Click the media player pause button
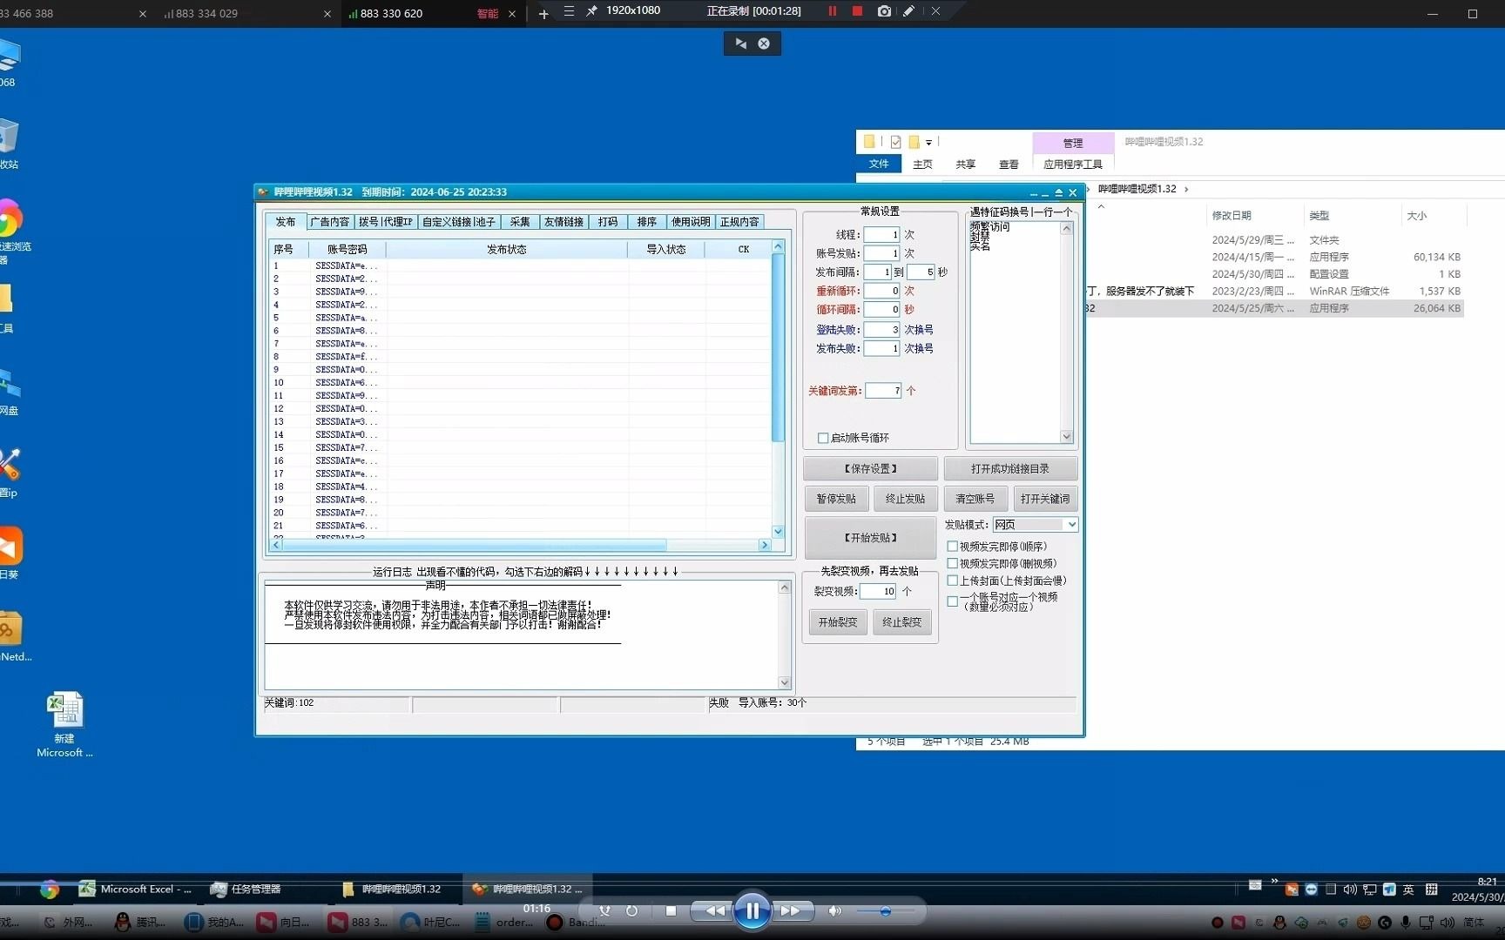 [x=752, y=911]
